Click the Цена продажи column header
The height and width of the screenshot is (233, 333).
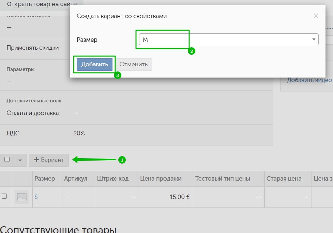(x=161, y=179)
